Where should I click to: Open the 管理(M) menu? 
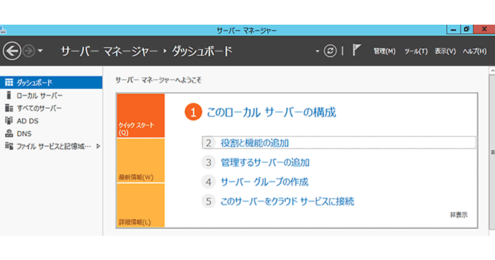pyautogui.click(x=384, y=51)
